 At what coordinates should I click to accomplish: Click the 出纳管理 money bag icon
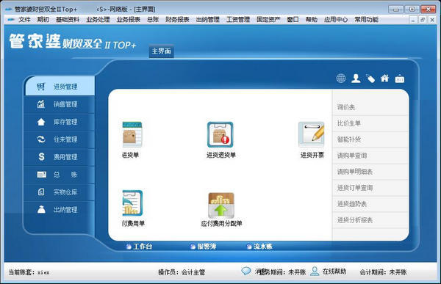click(41, 210)
